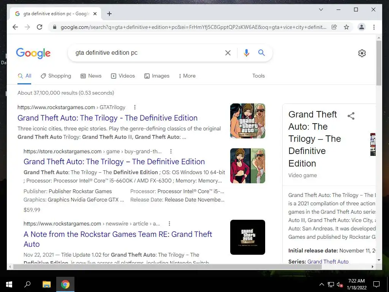Open the Windows notification center
389x292 pixels.
(376, 284)
